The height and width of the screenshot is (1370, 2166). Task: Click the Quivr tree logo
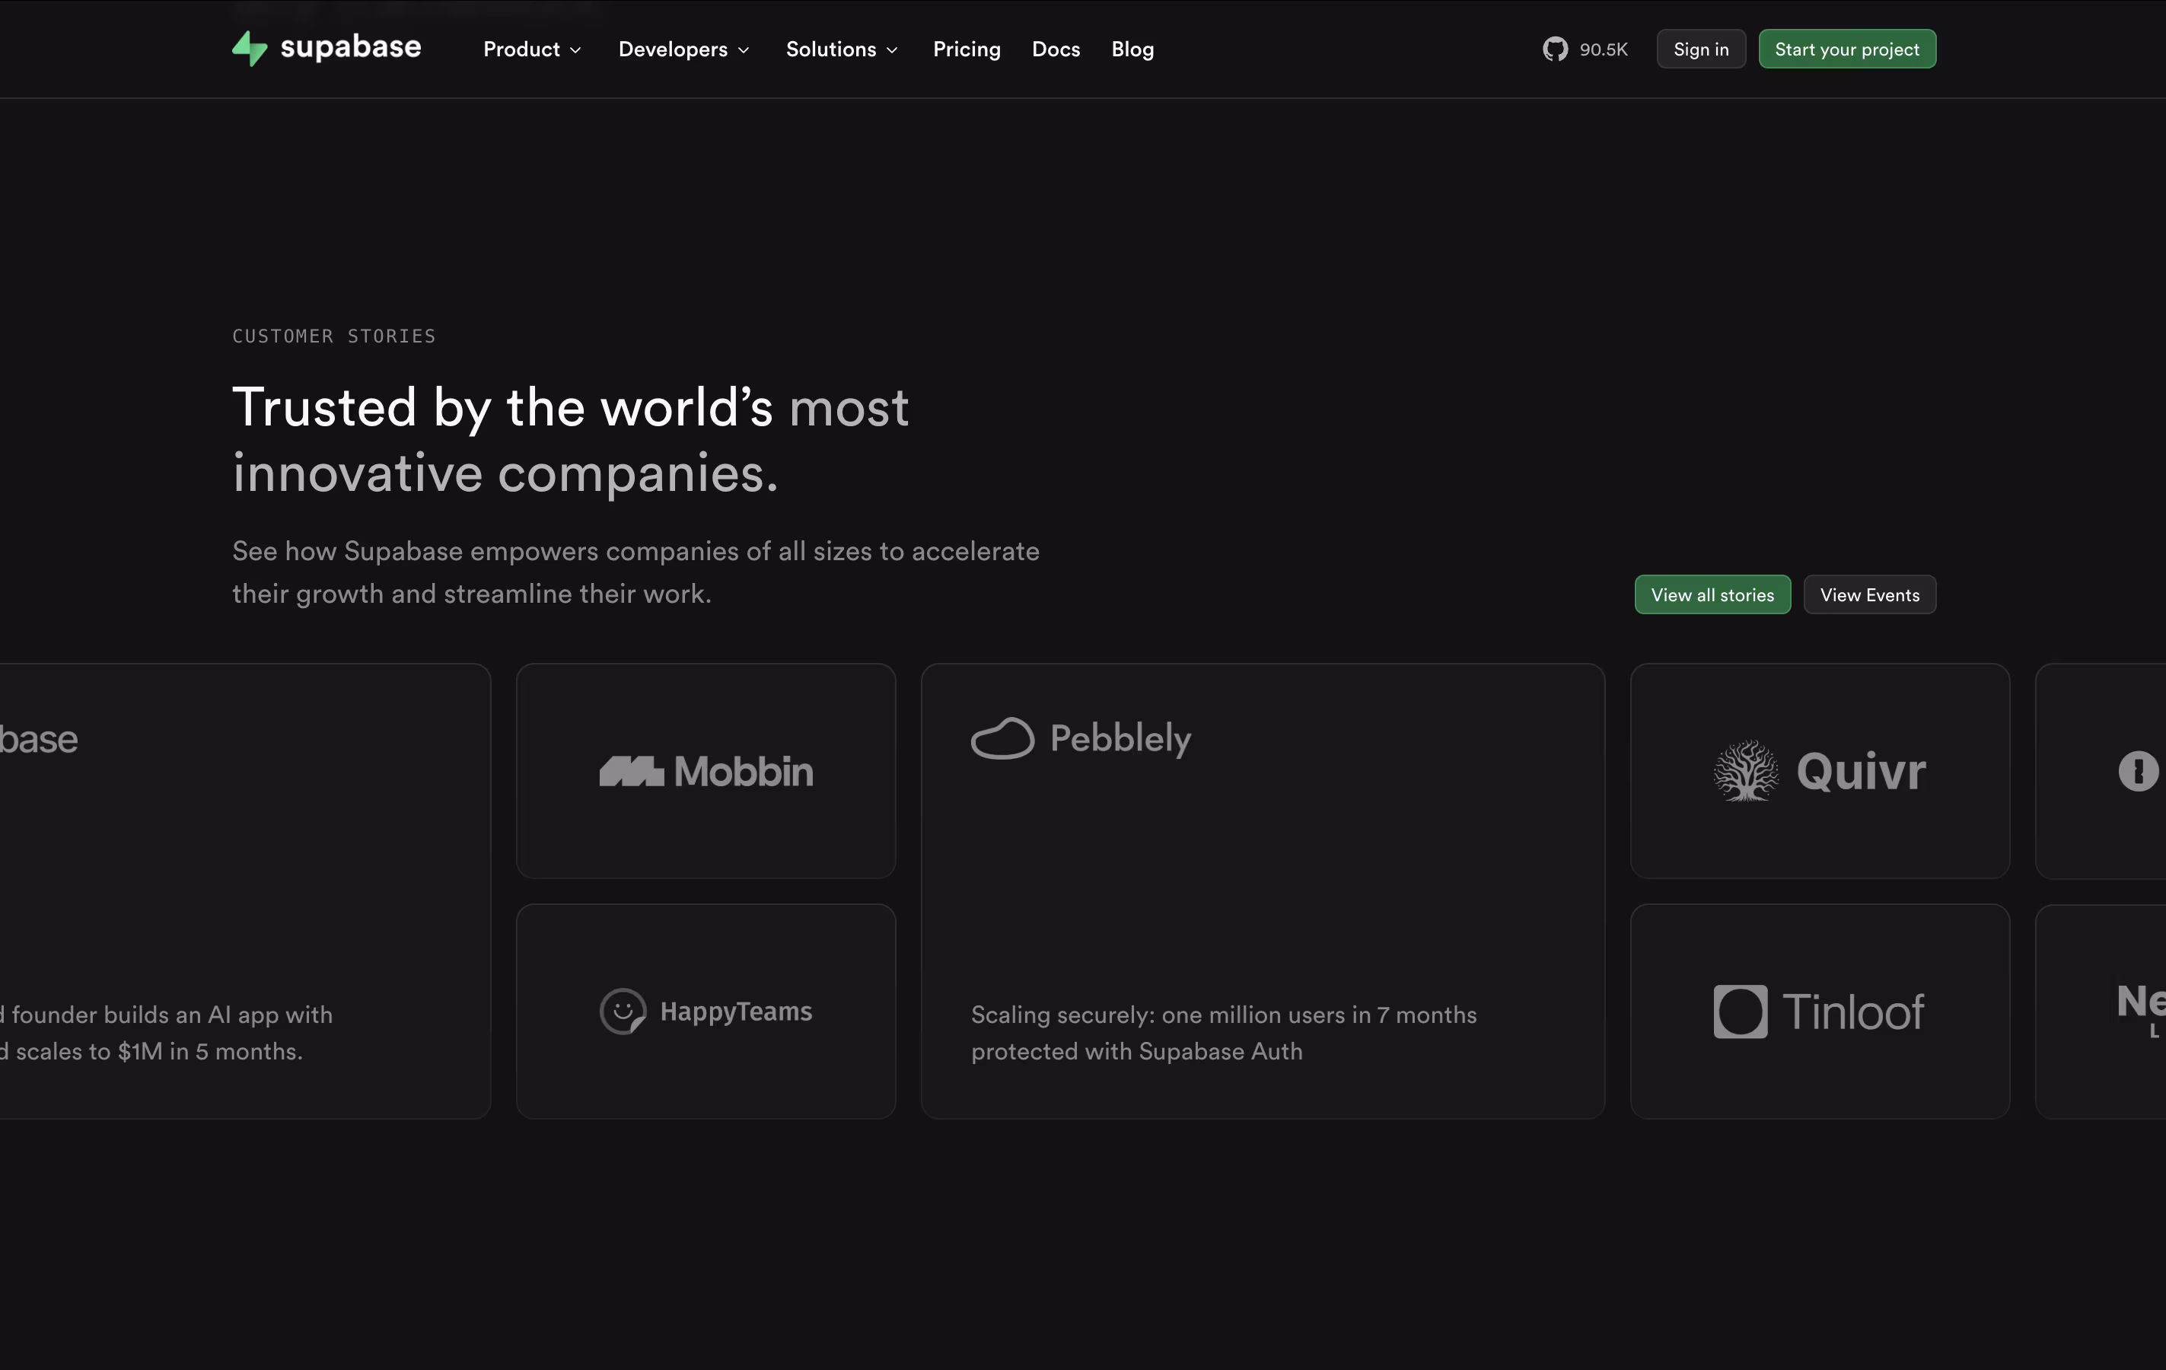point(1746,771)
